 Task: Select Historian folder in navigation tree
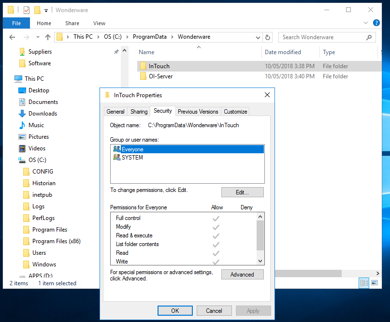(44, 183)
